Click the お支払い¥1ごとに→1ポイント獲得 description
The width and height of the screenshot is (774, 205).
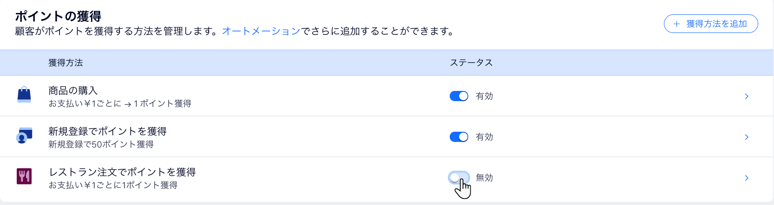click(x=120, y=103)
